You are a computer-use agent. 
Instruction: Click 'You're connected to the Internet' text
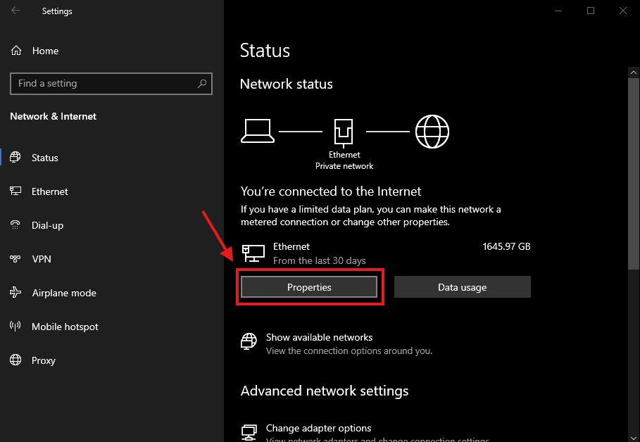coord(331,191)
